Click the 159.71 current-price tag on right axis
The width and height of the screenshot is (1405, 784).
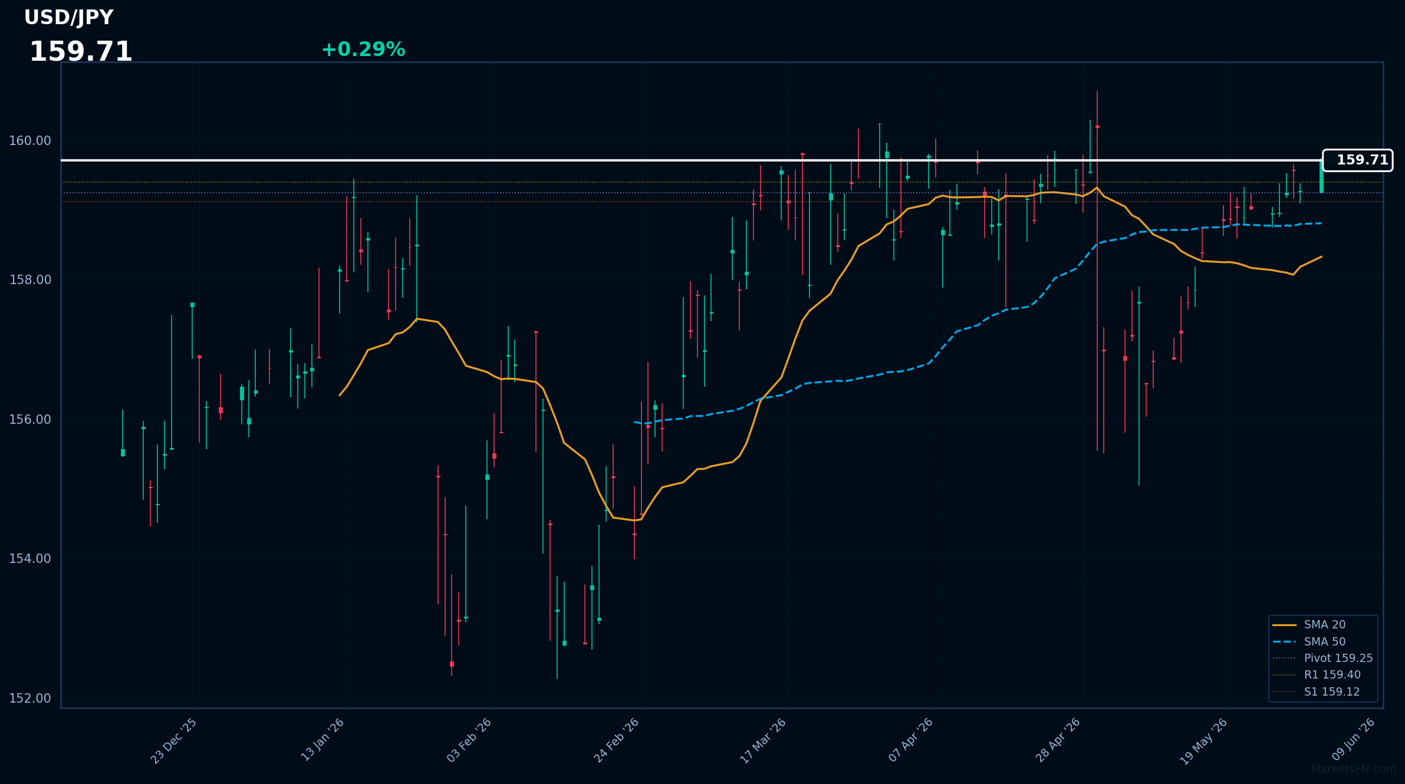(1358, 160)
